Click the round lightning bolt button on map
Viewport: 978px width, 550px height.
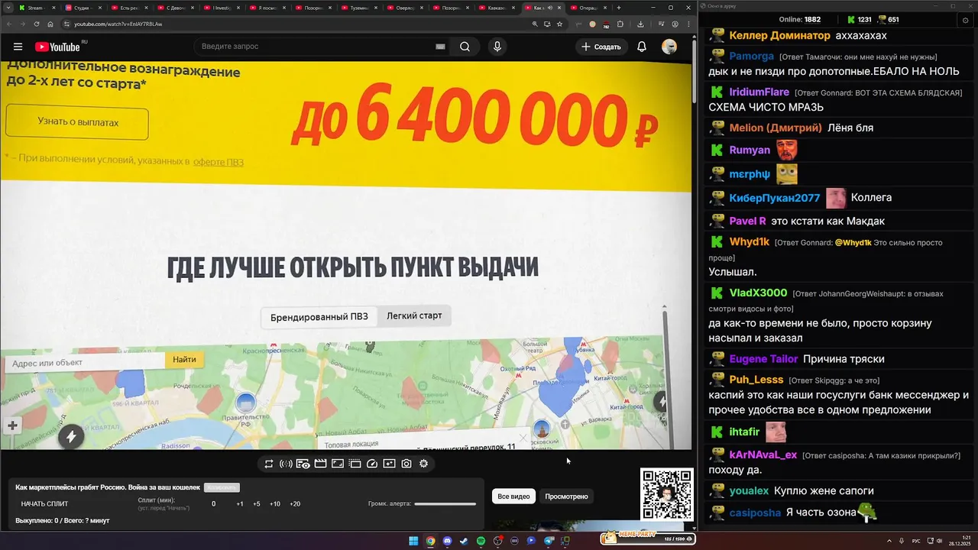point(71,436)
